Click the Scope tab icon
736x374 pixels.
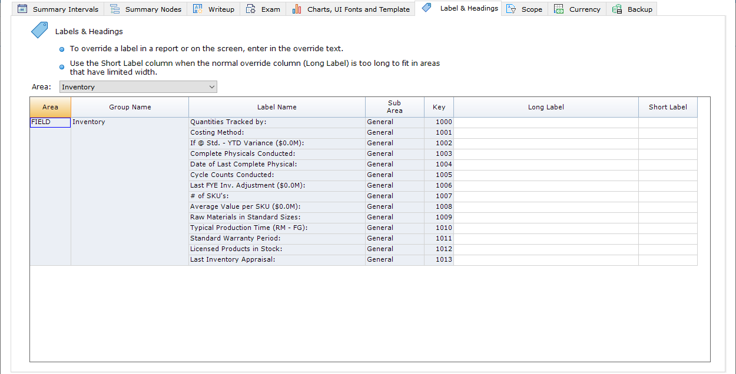coord(511,9)
